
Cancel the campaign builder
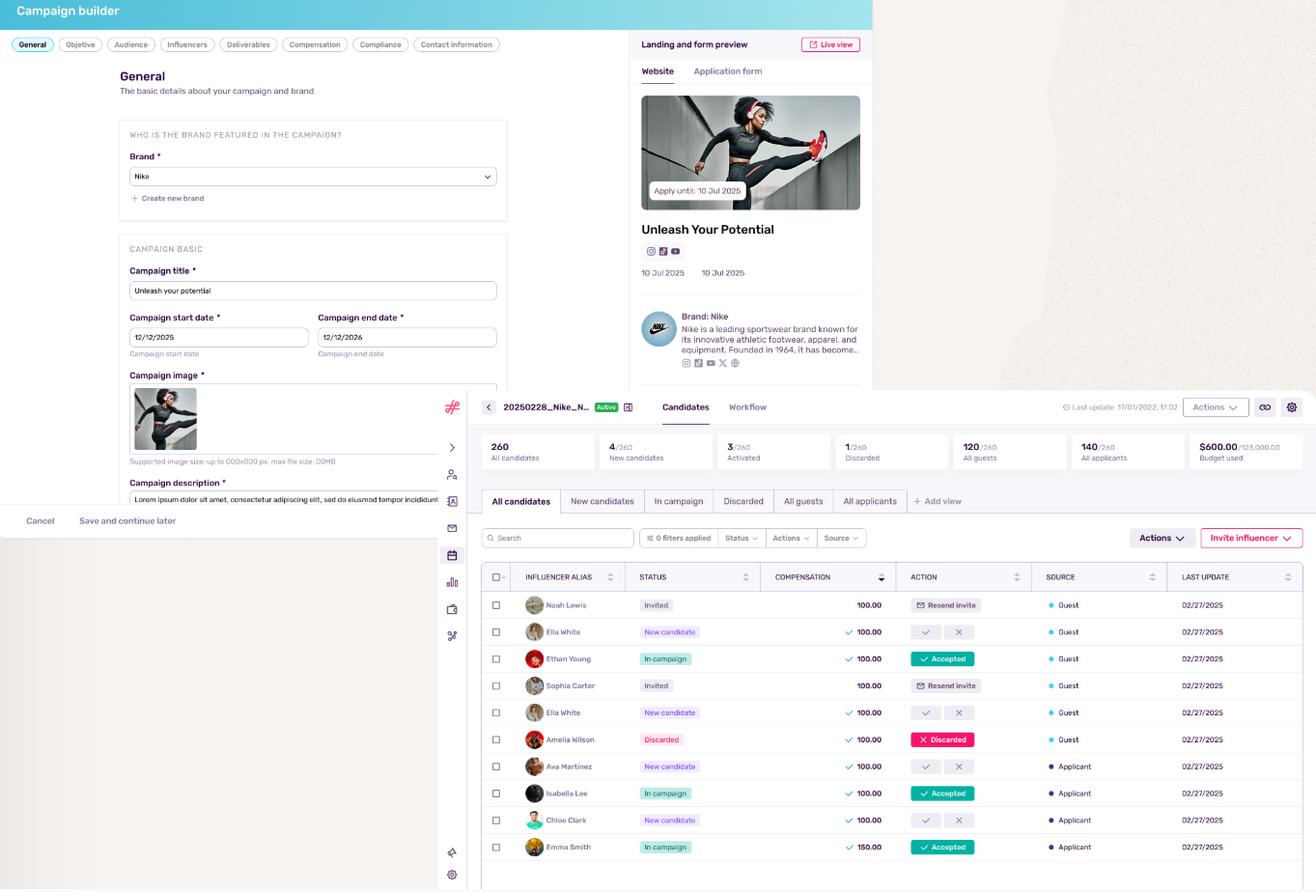pyautogui.click(x=41, y=520)
